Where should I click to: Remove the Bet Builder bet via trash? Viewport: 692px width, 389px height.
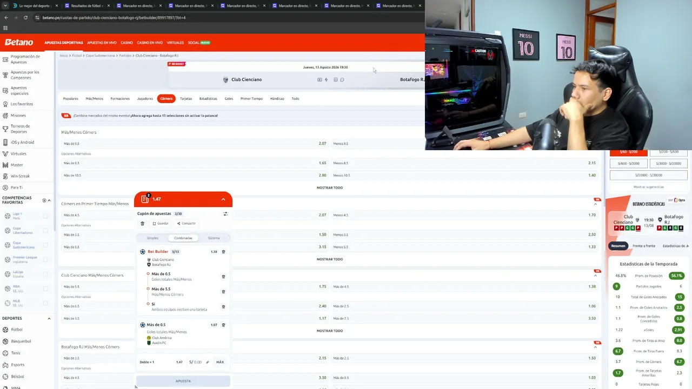[223, 252]
